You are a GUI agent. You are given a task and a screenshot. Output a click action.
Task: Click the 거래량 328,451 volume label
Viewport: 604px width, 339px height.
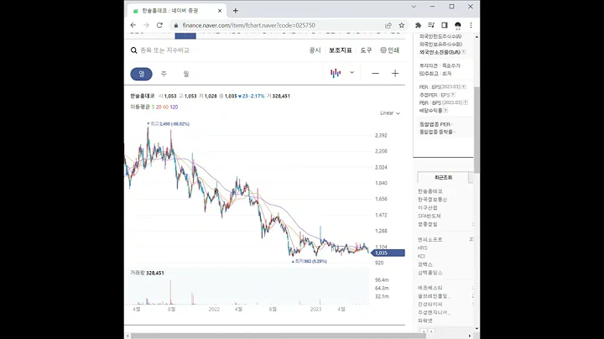pyautogui.click(x=147, y=273)
